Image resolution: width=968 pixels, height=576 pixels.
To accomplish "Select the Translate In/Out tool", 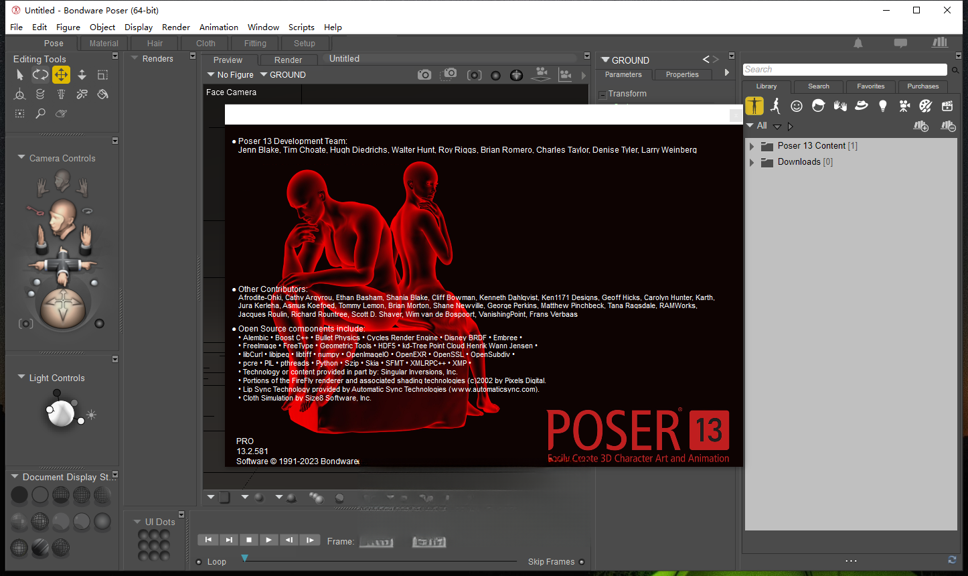I will (x=82, y=75).
